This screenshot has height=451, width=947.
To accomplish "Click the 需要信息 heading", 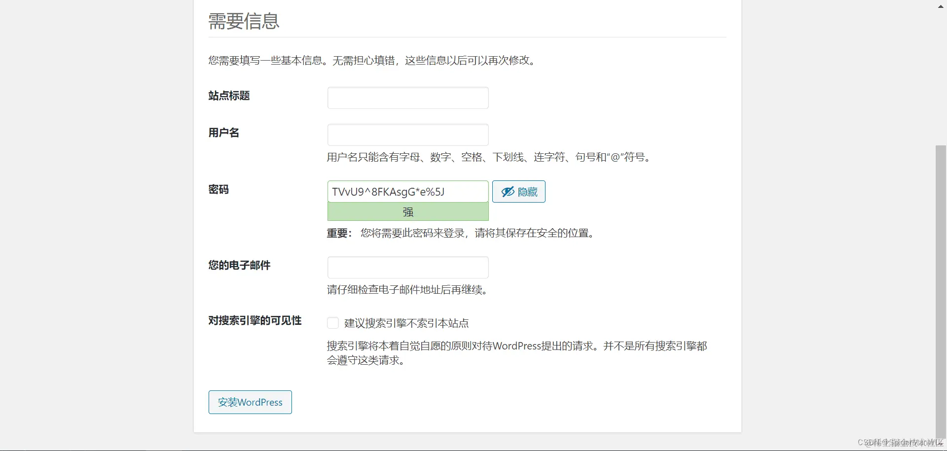I will tap(244, 21).
